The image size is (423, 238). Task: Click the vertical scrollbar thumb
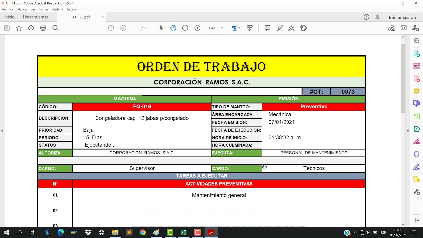(403, 78)
